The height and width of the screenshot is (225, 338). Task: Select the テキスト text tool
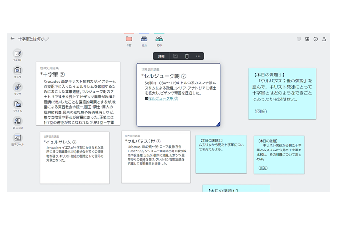[17, 53]
